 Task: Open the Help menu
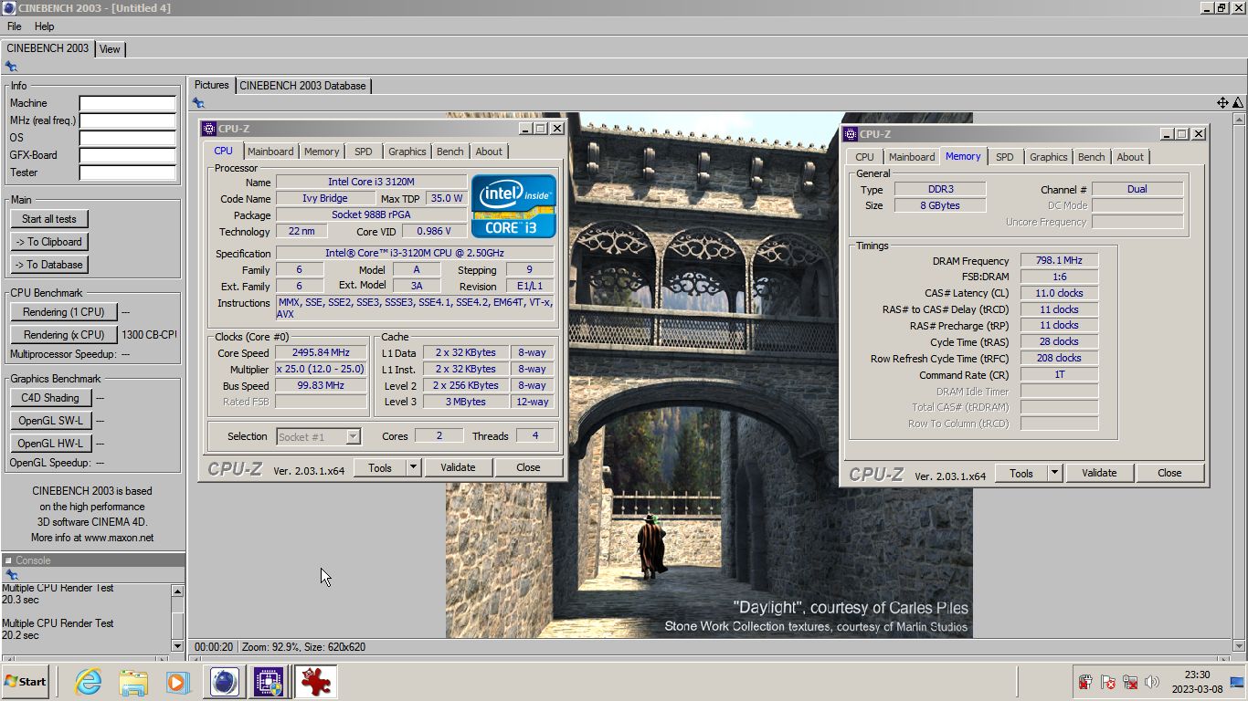44,26
